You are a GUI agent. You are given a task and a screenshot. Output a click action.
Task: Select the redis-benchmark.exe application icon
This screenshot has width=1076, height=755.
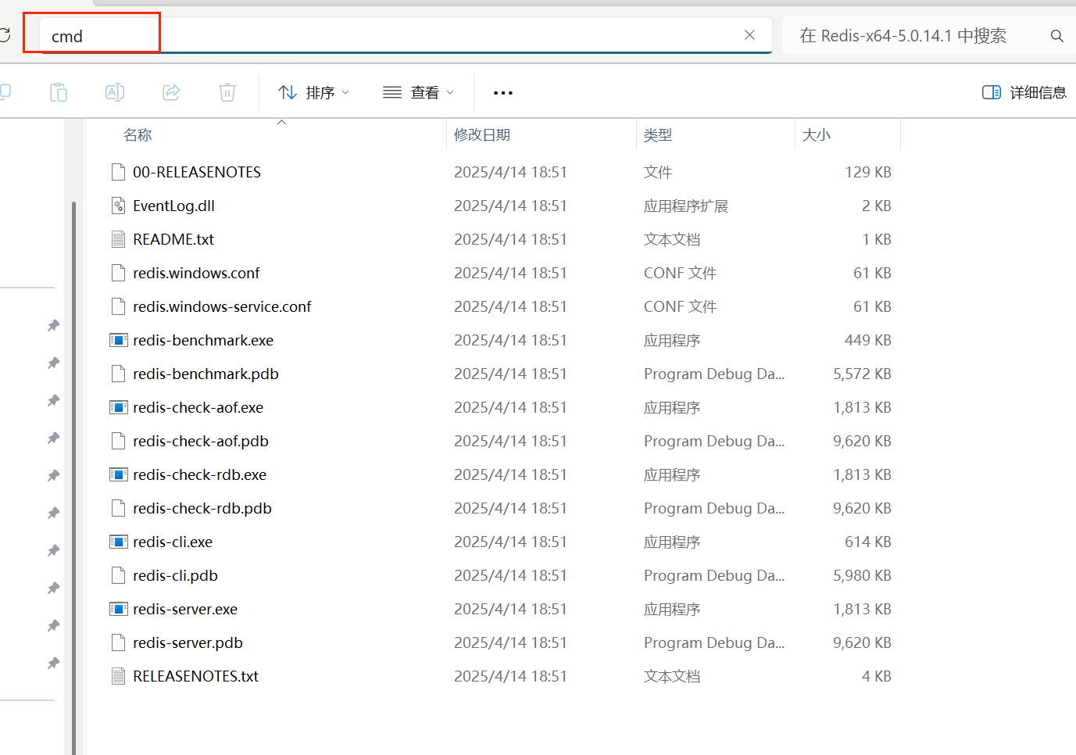pos(119,340)
